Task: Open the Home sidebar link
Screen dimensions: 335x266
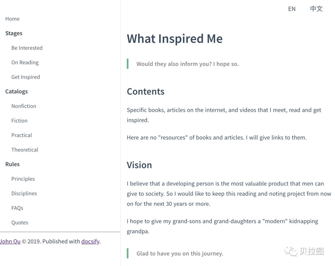Action: tap(12, 19)
